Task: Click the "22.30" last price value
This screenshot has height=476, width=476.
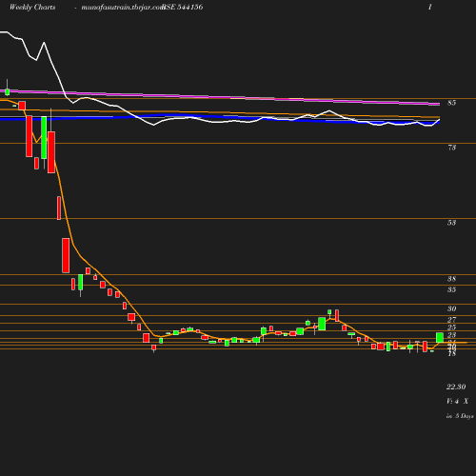Action: pyautogui.click(x=456, y=387)
